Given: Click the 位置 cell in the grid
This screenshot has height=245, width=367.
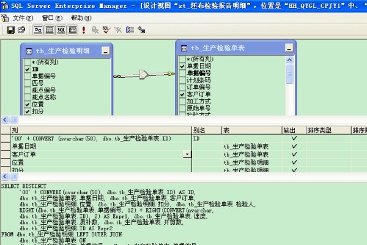Looking at the screenshot, I should [x=101, y=162].
